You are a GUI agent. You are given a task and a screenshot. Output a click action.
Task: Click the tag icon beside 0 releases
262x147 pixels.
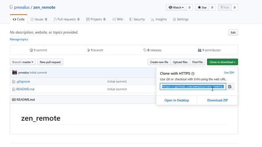tap(145, 50)
